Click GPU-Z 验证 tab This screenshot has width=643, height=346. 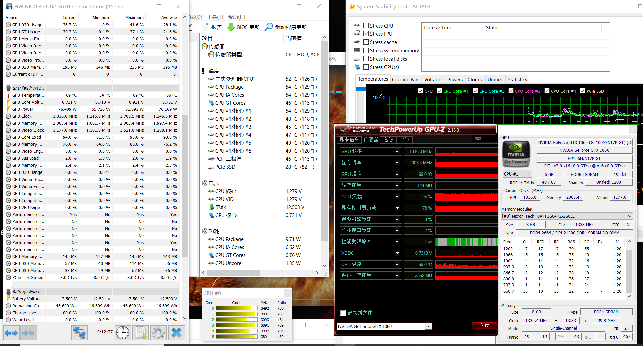(404, 140)
